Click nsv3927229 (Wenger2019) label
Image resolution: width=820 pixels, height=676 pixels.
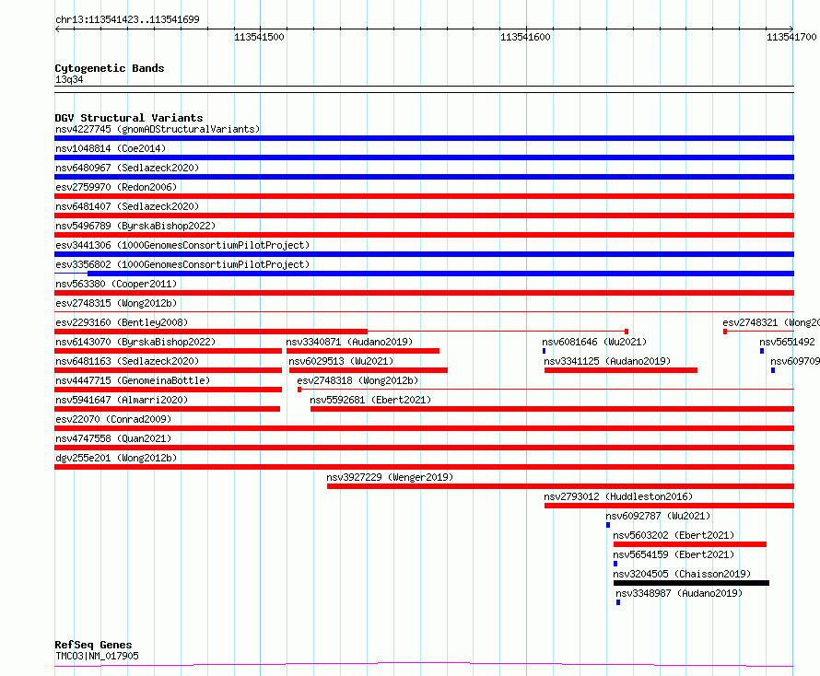pyautogui.click(x=390, y=477)
